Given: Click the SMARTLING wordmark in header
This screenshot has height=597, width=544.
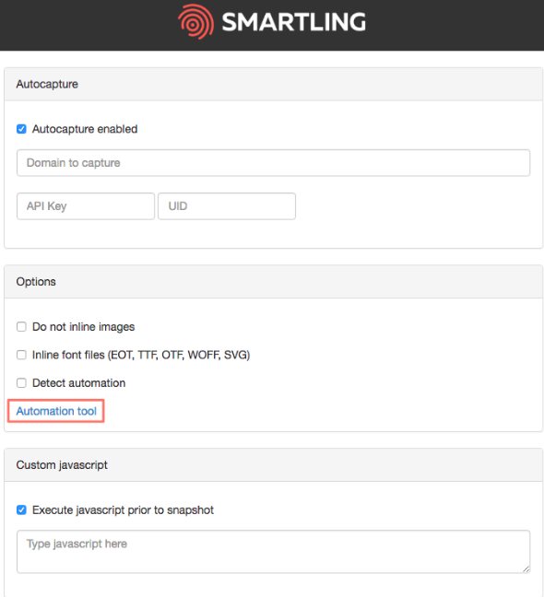Looking at the screenshot, I should pyautogui.click(x=294, y=22).
